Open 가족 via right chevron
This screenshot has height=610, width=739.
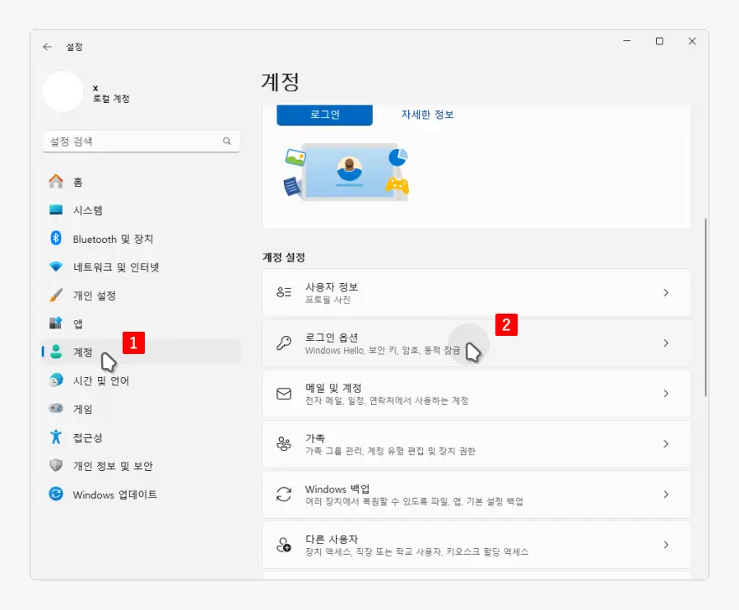(x=666, y=444)
